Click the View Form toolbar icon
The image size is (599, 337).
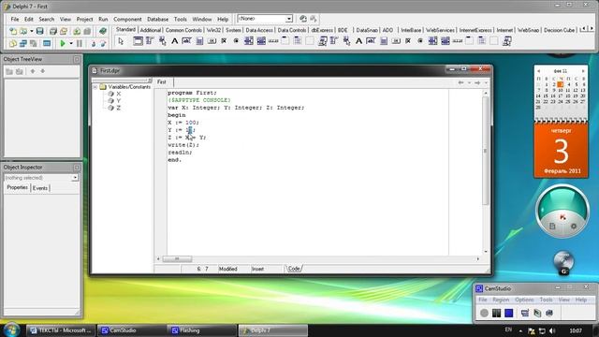pyautogui.click(x=23, y=44)
